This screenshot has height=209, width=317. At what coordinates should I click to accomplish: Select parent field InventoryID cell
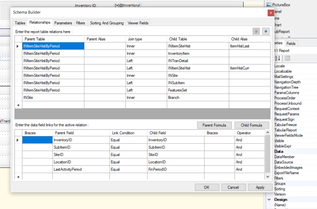pos(81,140)
